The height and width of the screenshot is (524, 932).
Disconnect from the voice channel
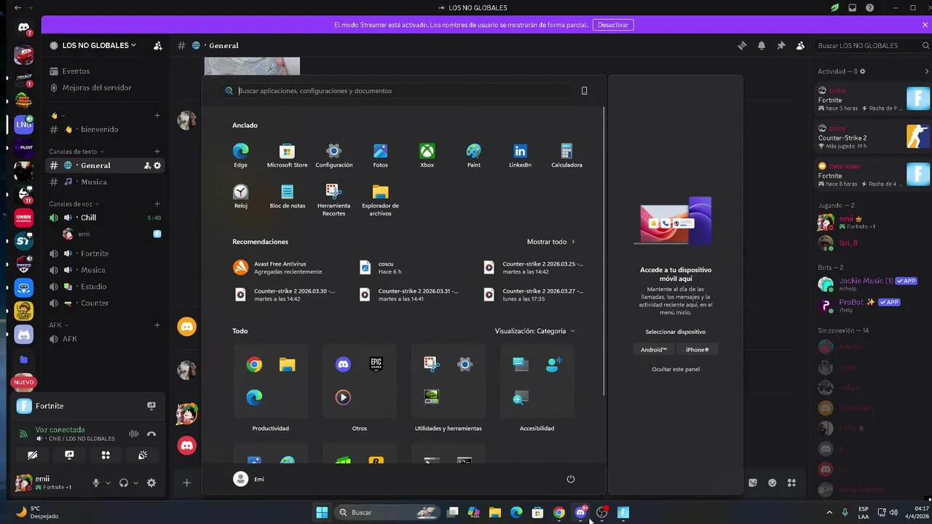coord(151,434)
